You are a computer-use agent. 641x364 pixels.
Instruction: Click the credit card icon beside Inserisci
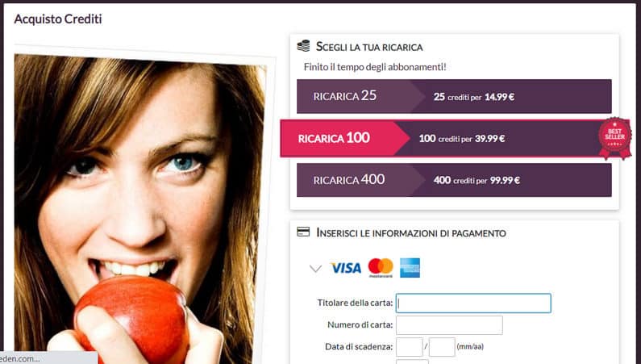coord(303,232)
